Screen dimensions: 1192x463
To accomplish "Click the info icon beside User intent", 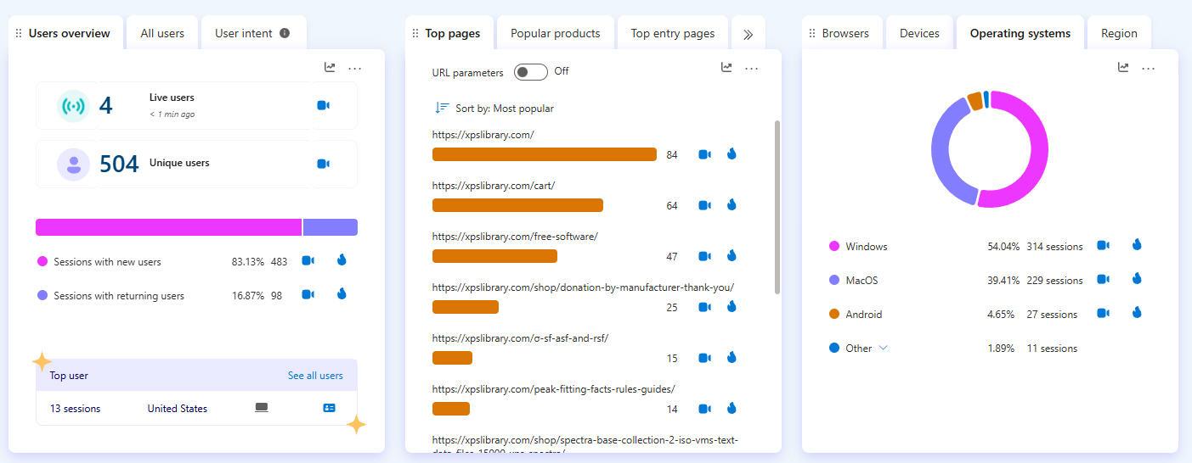I will coord(285,33).
